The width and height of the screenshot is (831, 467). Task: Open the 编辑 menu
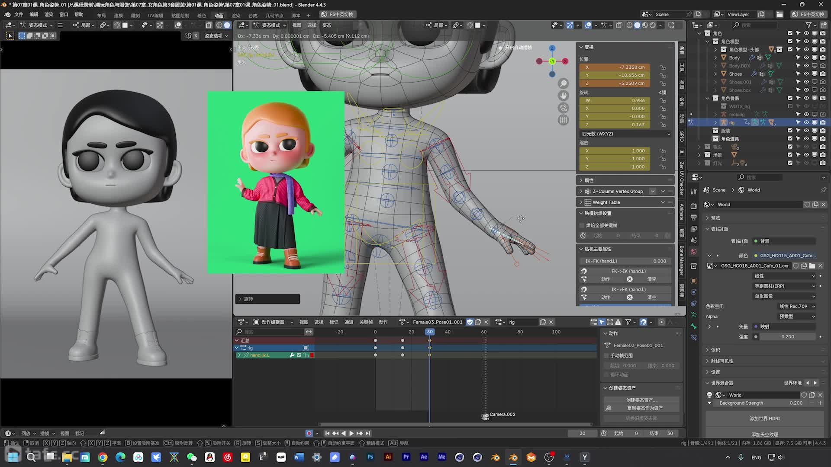pos(34,14)
